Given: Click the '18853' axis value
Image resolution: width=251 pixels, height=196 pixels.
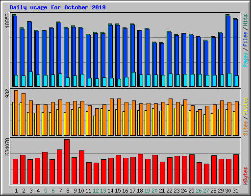Looking at the screenshot, I should [x=7, y=21].
